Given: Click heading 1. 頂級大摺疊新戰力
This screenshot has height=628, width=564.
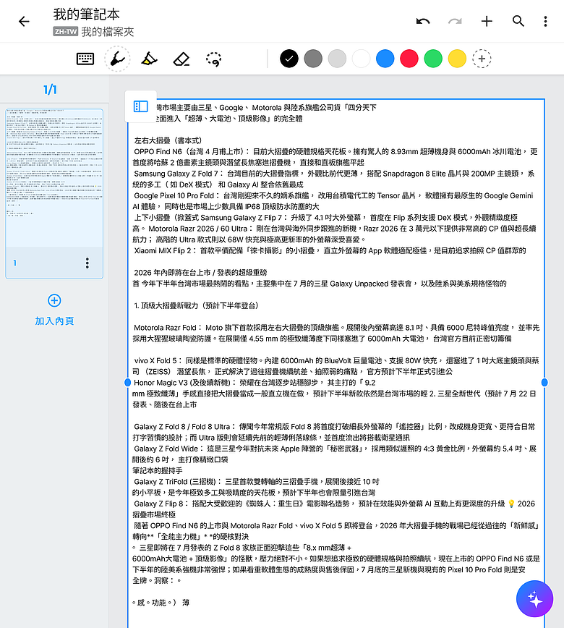Looking at the screenshot, I should [196, 305].
